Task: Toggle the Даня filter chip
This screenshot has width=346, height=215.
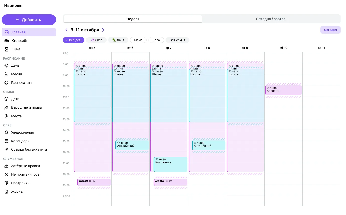Action: coord(118,40)
